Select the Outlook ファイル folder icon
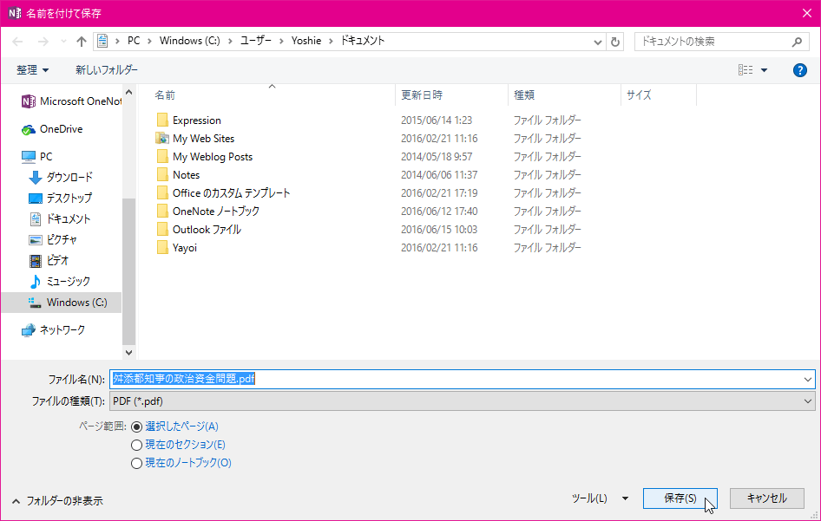821x521 pixels. (162, 230)
